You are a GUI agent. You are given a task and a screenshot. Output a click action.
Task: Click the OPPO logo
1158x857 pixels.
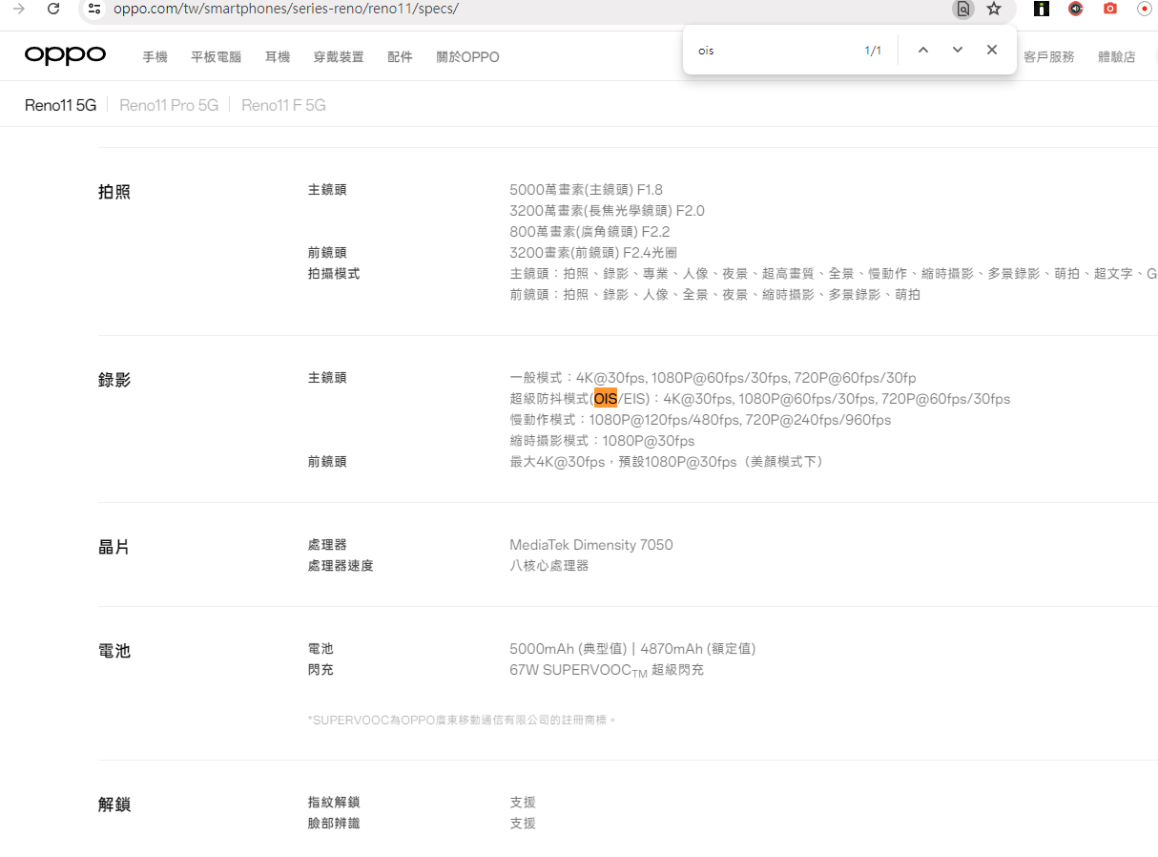(65, 55)
